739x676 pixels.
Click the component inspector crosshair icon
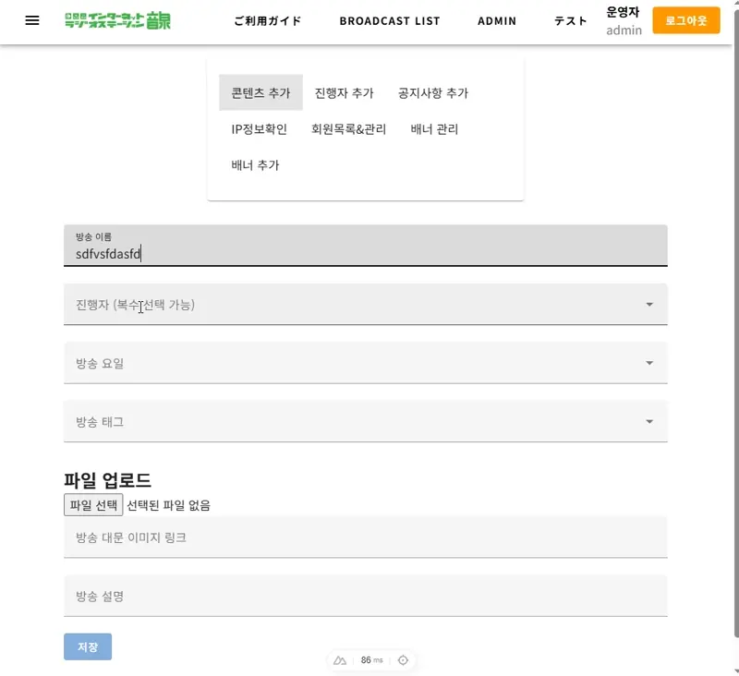click(x=403, y=660)
